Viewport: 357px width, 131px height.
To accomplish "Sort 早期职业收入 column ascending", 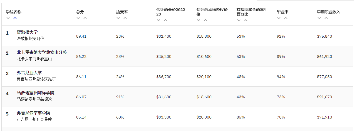I will [x=326, y=18].
